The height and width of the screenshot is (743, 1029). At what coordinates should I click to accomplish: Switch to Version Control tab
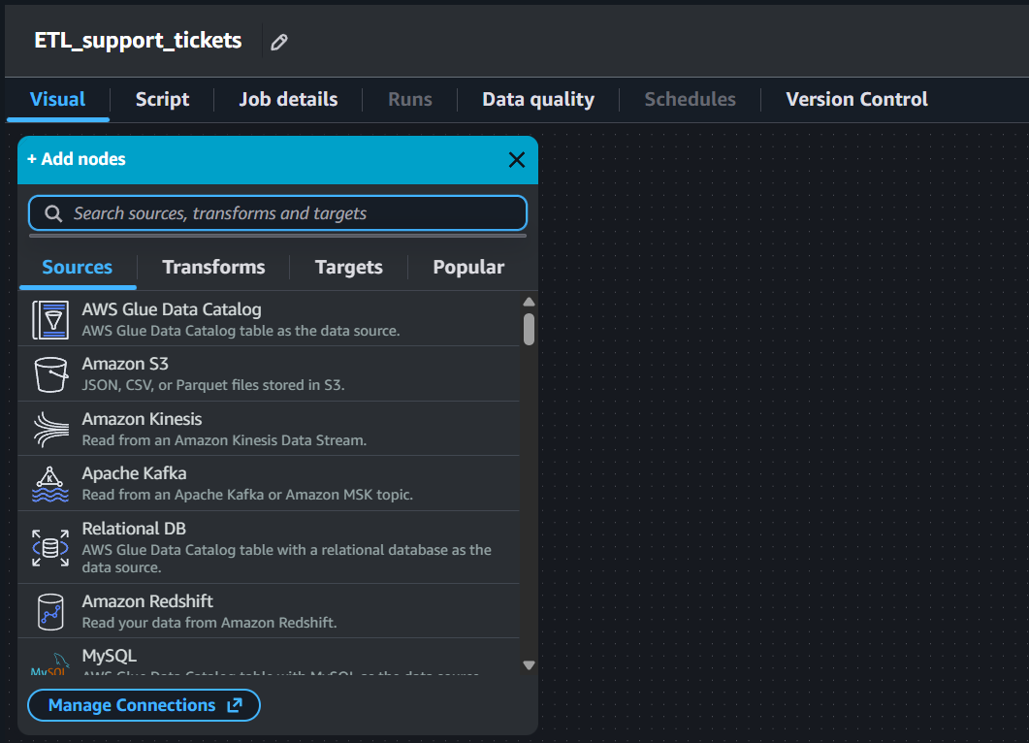point(856,100)
